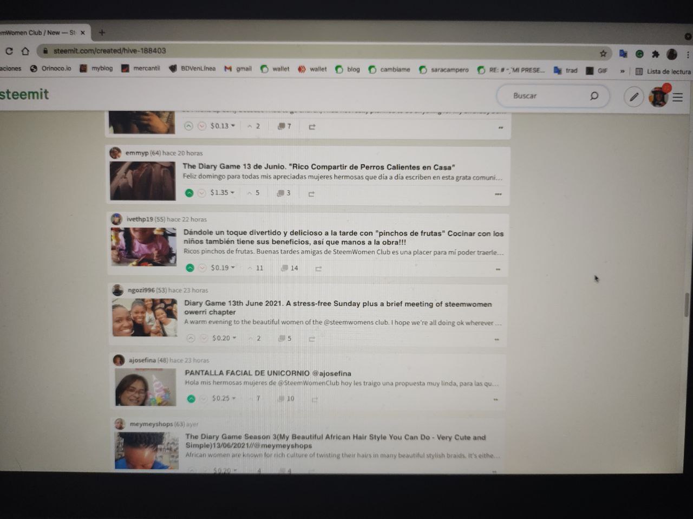Viewport: 693px width, 519px height.
Task: Downvote the ajosefina unicornio post
Action: [x=204, y=399]
